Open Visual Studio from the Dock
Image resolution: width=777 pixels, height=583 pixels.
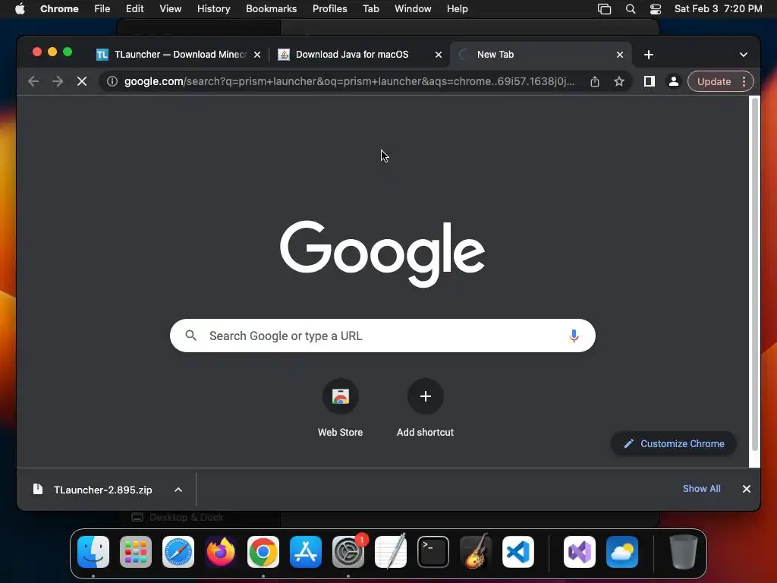580,552
